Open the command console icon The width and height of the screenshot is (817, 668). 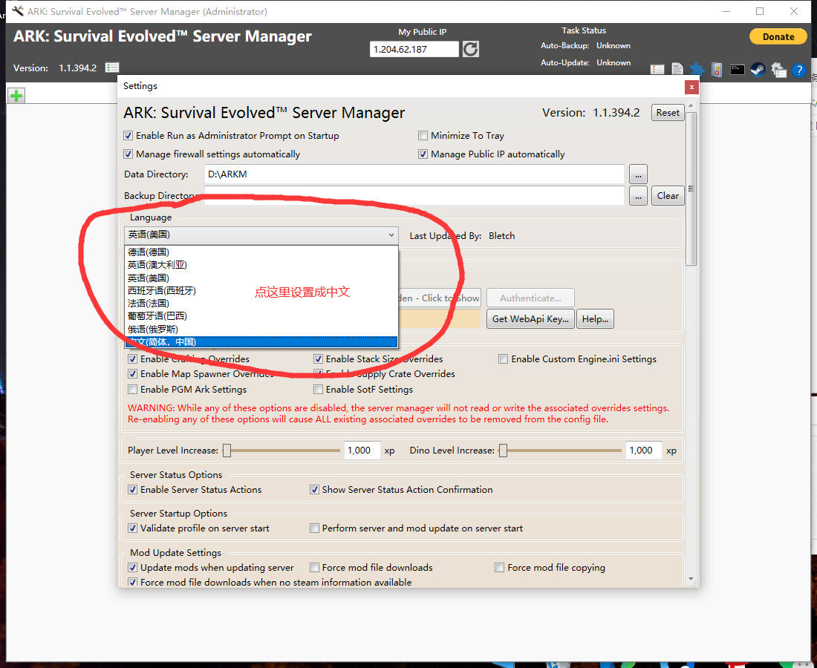(x=738, y=70)
